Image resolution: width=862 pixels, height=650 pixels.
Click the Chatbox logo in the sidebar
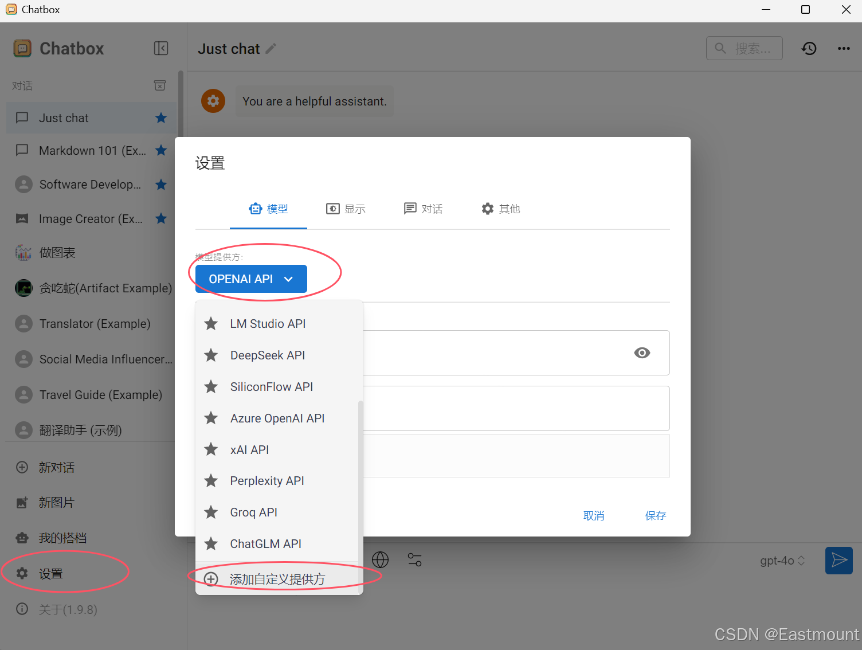coord(22,48)
